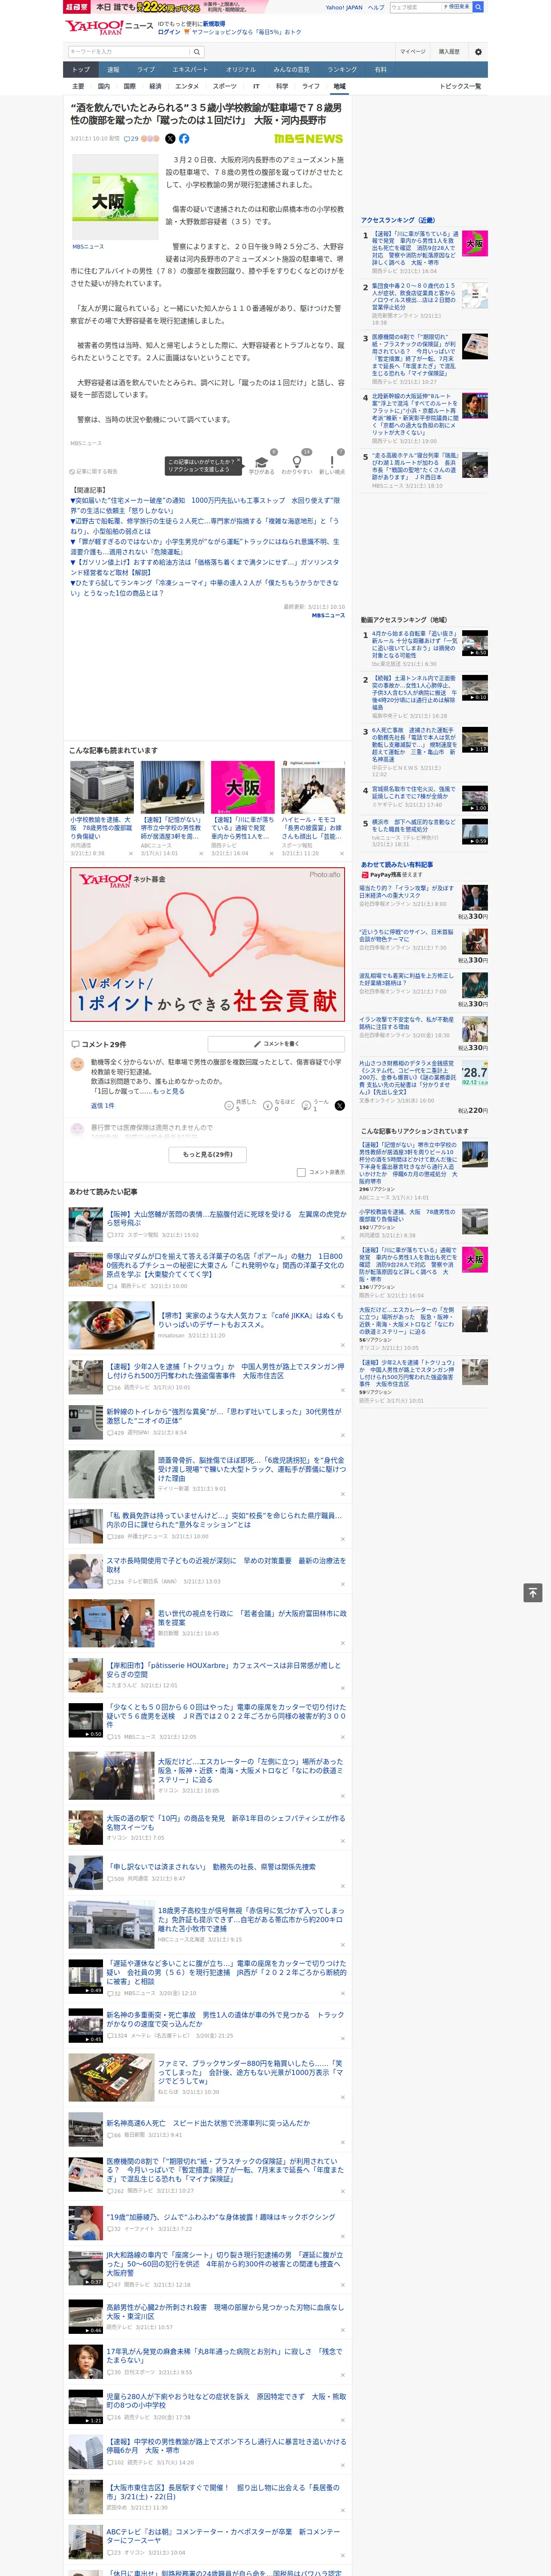Open the 購入履歴 link
The width and height of the screenshot is (551, 2576).
pos(449,51)
